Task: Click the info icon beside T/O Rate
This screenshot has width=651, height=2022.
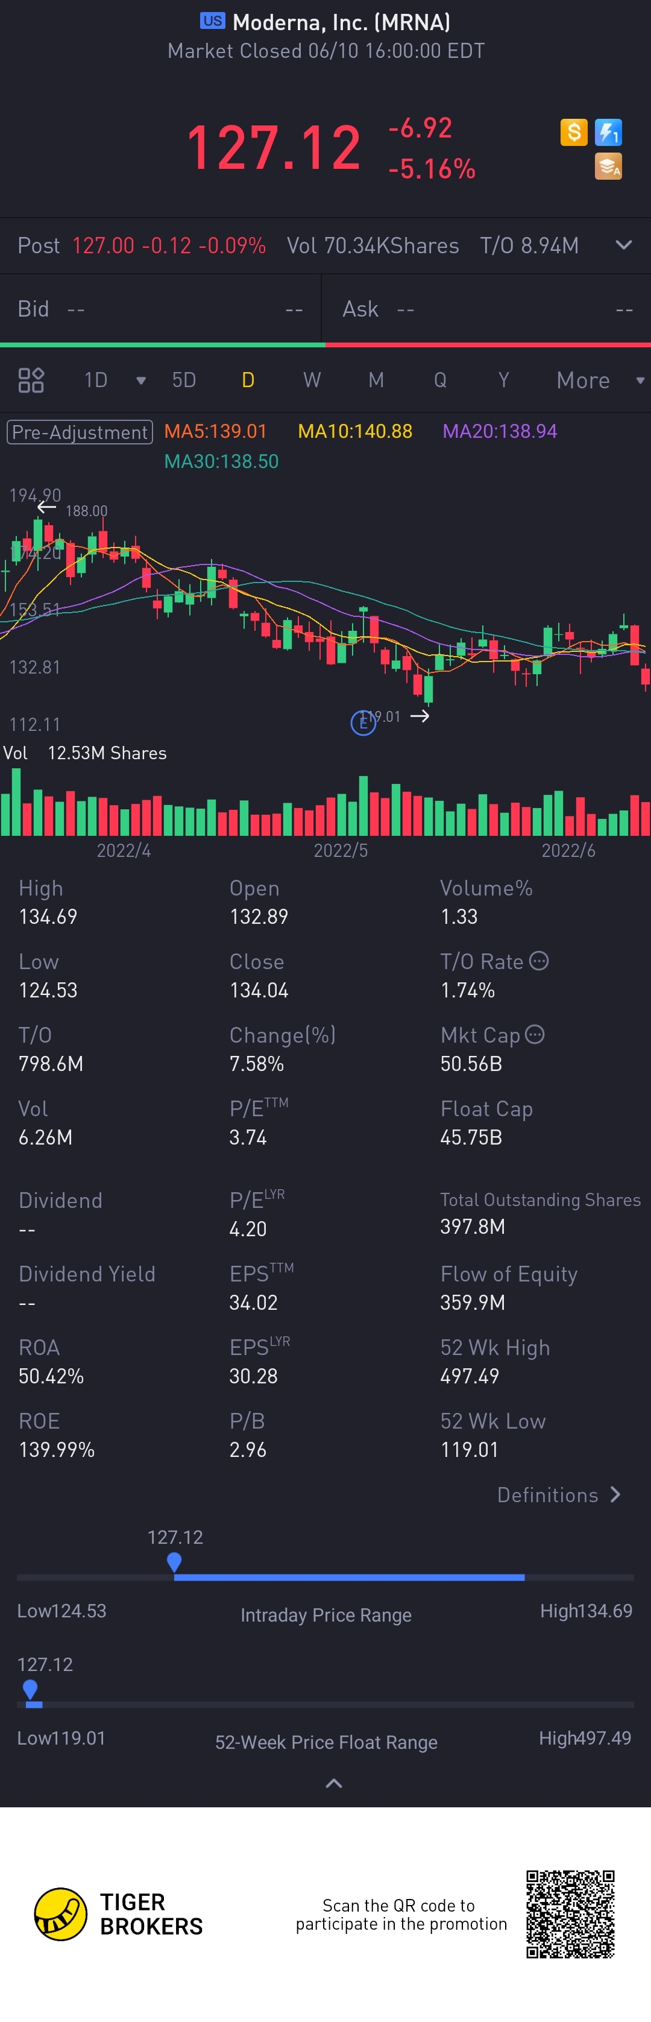Action: [x=539, y=961]
